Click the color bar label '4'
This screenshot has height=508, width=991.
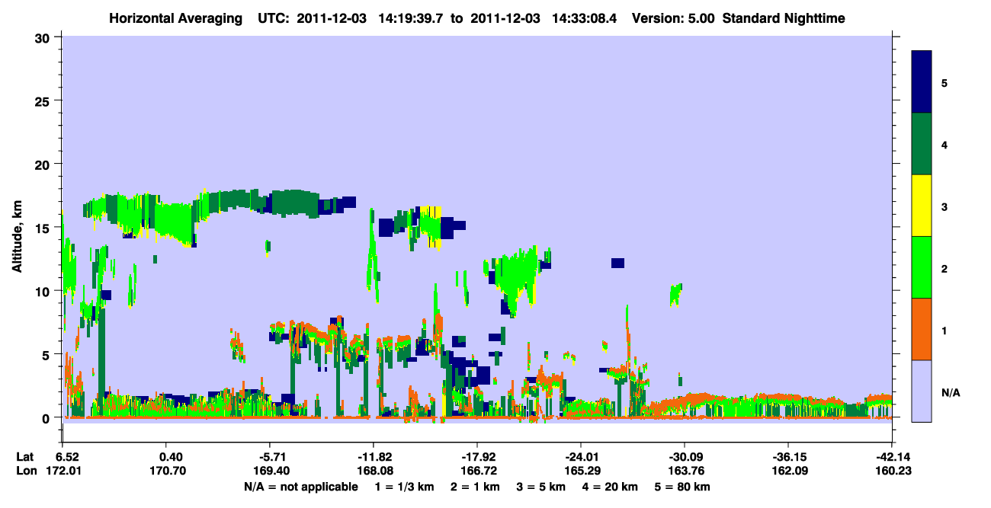pos(944,145)
